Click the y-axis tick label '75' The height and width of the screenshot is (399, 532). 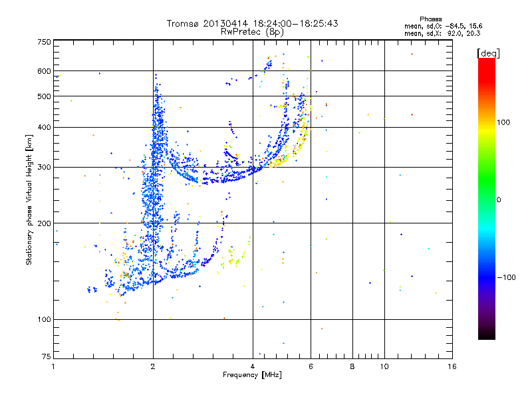(x=47, y=356)
